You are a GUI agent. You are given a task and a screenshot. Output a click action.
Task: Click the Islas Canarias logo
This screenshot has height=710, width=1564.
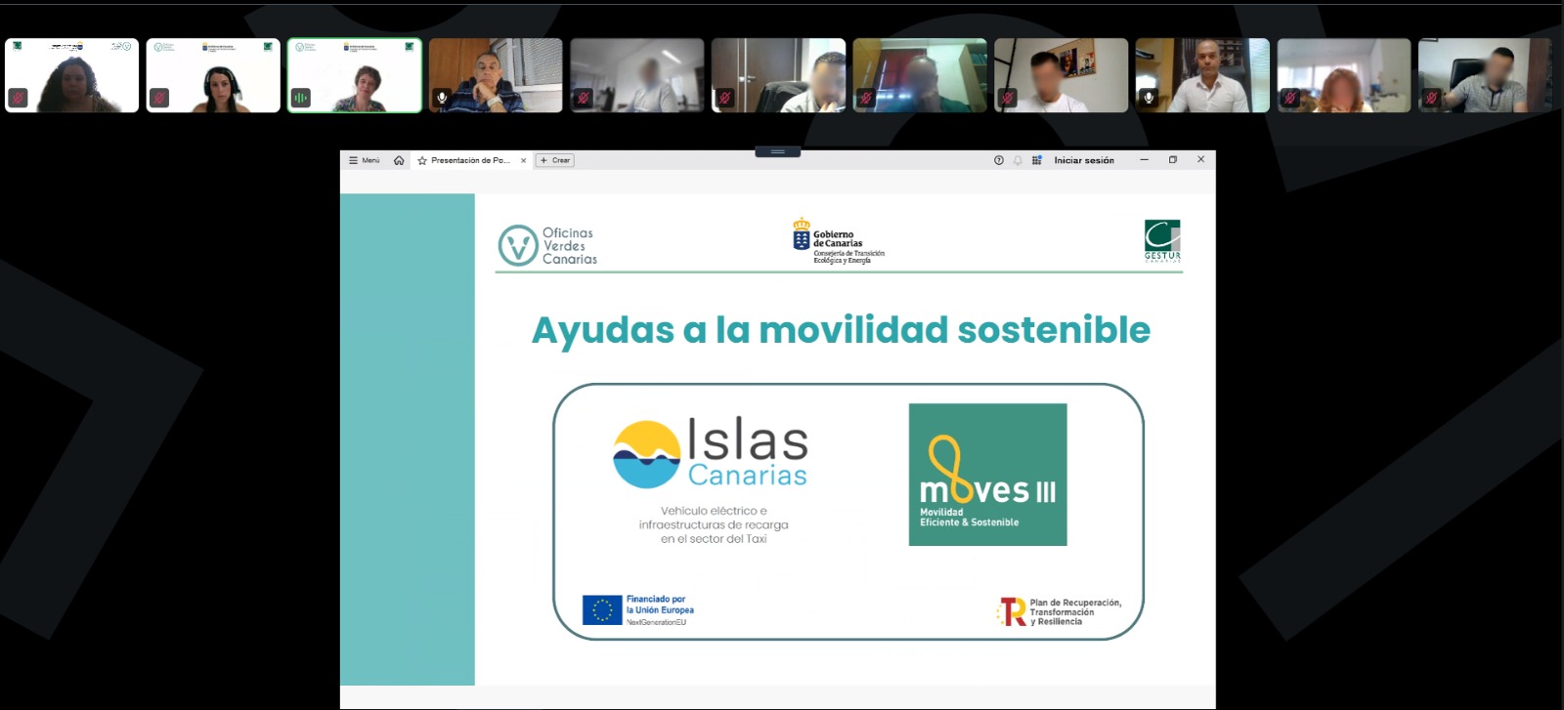coord(711,453)
